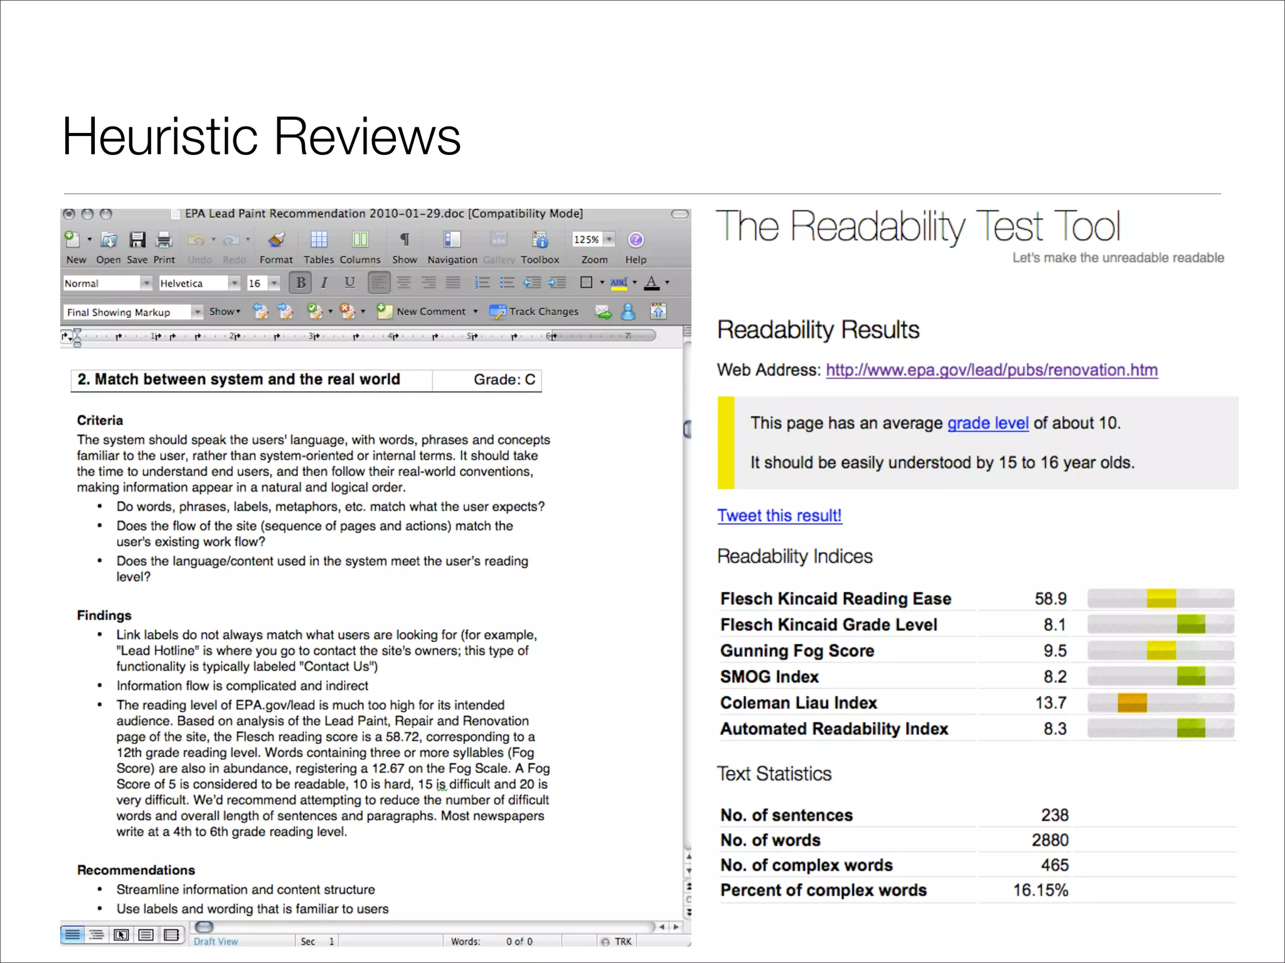The height and width of the screenshot is (963, 1285).
Task: Click the window toolbar toggle pill button
Action: pyautogui.click(x=680, y=214)
